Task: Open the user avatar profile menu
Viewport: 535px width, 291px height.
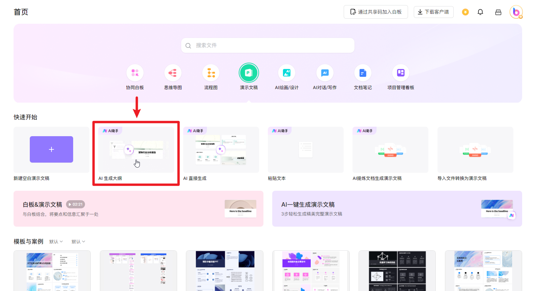Action: click(x=516, y=12)
